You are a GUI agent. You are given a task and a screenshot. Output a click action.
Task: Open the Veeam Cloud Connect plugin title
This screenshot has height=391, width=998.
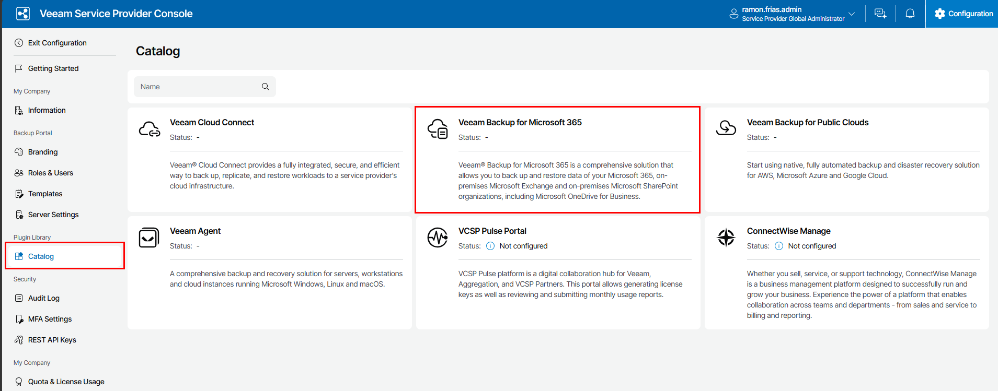click(x=212, y=122)
